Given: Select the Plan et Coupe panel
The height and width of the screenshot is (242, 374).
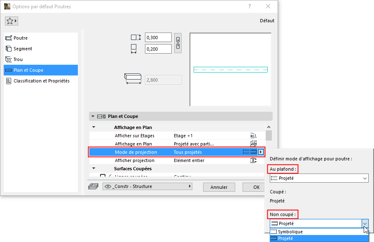Looking at the screenshot, I should pyautogui.click(x=41, y=70).
